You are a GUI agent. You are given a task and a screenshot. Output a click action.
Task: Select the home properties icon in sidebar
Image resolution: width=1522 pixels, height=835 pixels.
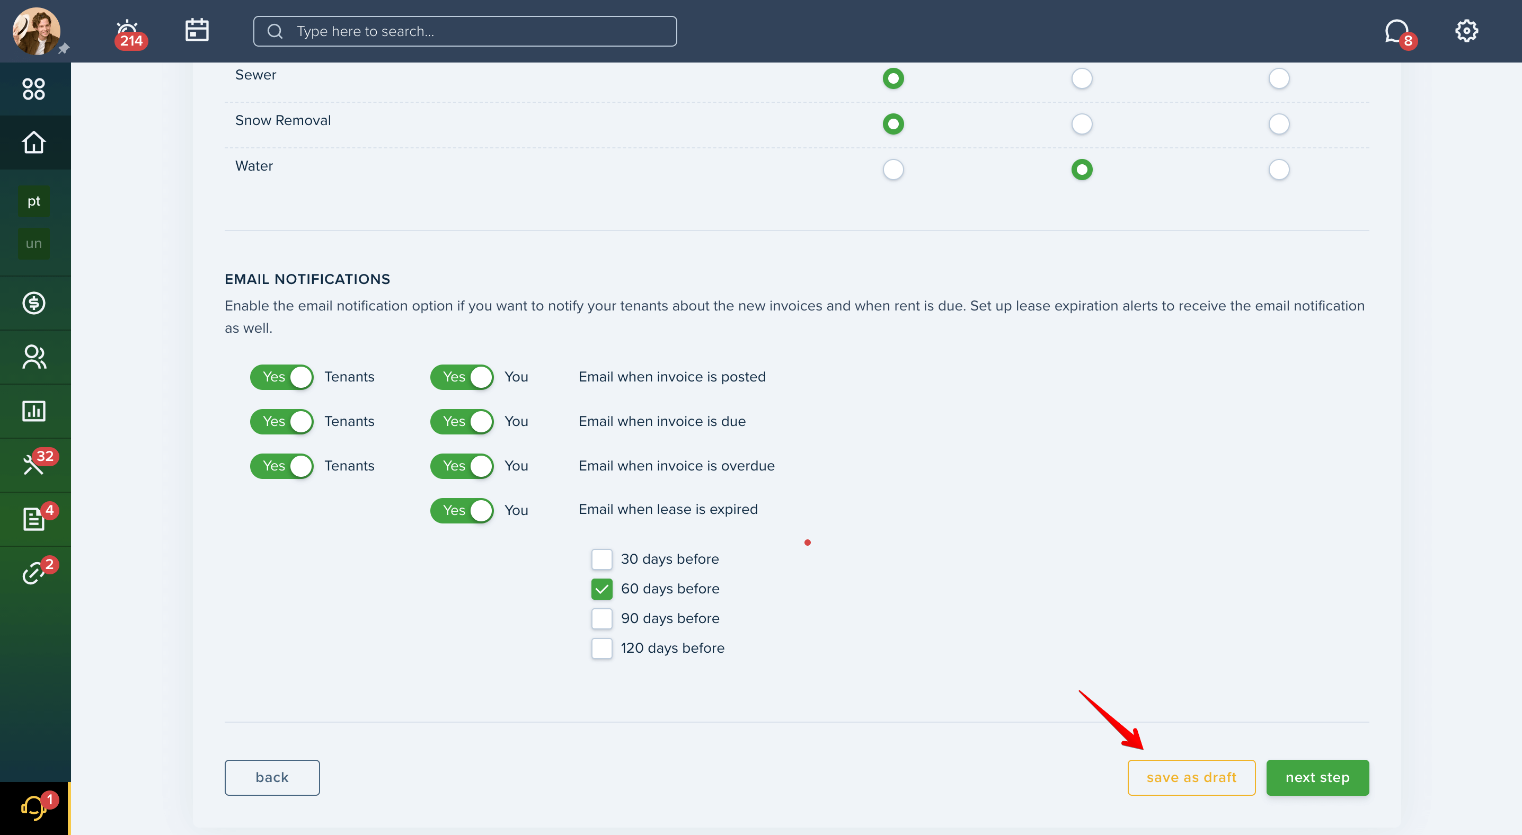tap(34, 143)
